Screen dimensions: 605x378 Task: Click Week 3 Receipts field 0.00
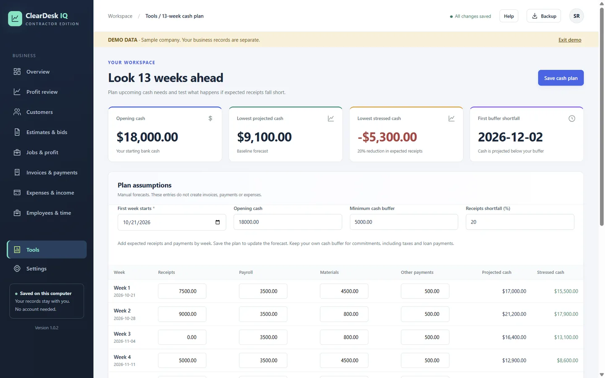tap(182, 337)
